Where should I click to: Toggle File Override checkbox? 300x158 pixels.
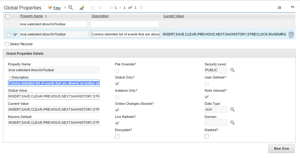(117, 71)
